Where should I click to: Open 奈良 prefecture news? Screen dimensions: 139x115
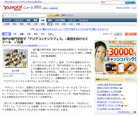click(43, 34)
